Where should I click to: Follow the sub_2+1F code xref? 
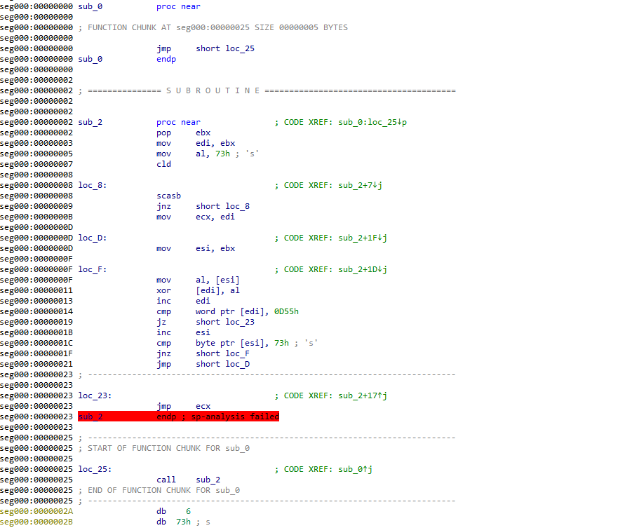363,238
